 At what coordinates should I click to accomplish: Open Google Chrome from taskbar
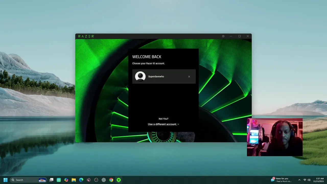(111, 180)
